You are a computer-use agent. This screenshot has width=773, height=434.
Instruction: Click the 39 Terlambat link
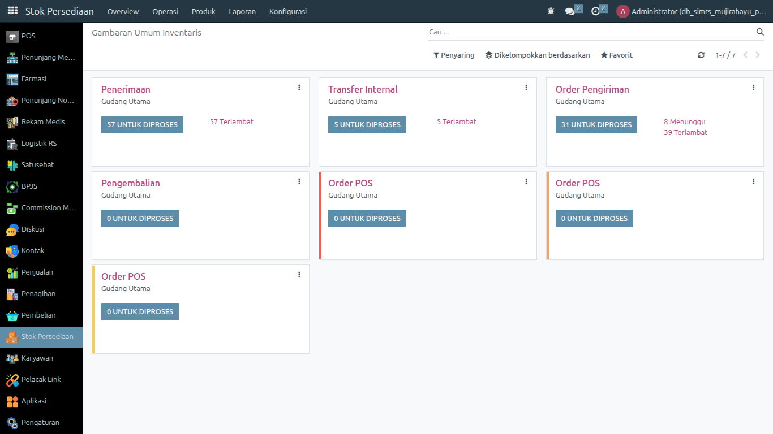[685, 133]
